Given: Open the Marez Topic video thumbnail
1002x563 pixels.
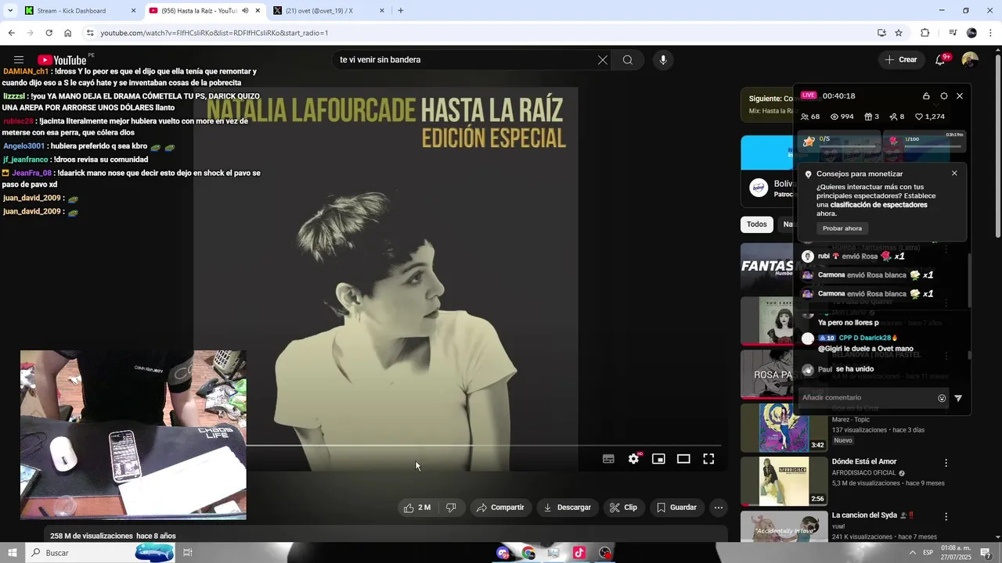Looking at the screenshot, I should click(x=784, y=428).
